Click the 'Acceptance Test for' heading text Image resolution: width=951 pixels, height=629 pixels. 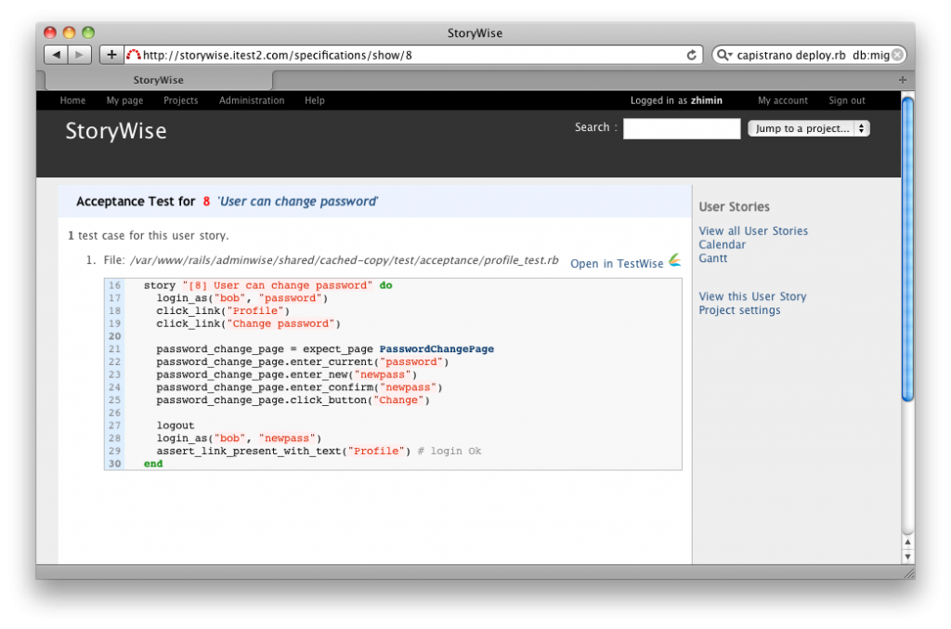pos(136,202)
